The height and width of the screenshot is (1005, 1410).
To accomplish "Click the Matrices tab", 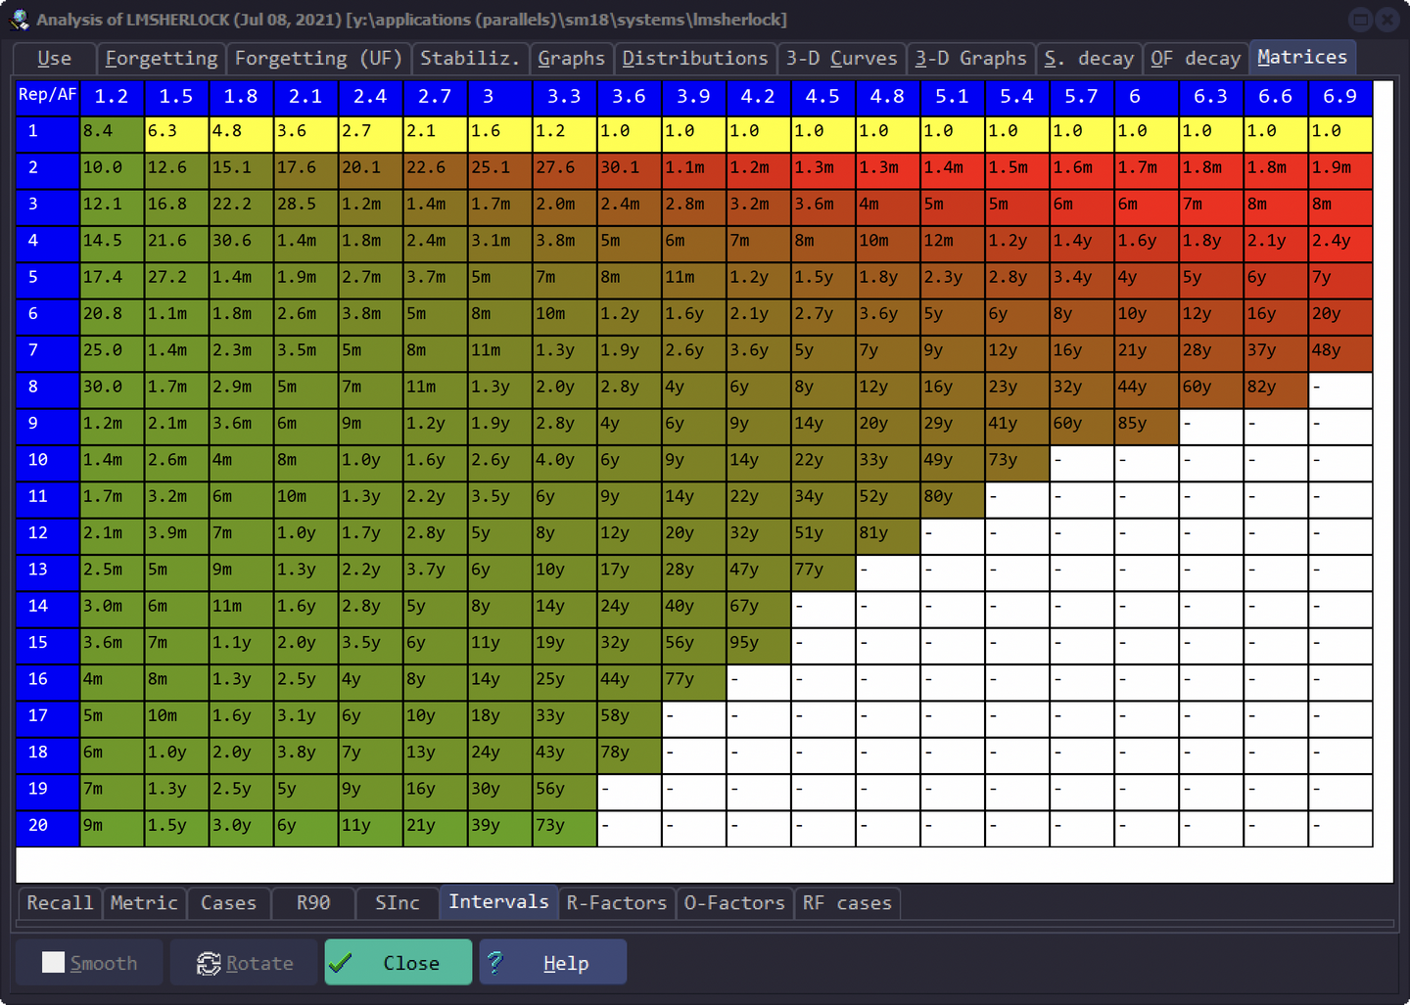I will (1302, 57).
